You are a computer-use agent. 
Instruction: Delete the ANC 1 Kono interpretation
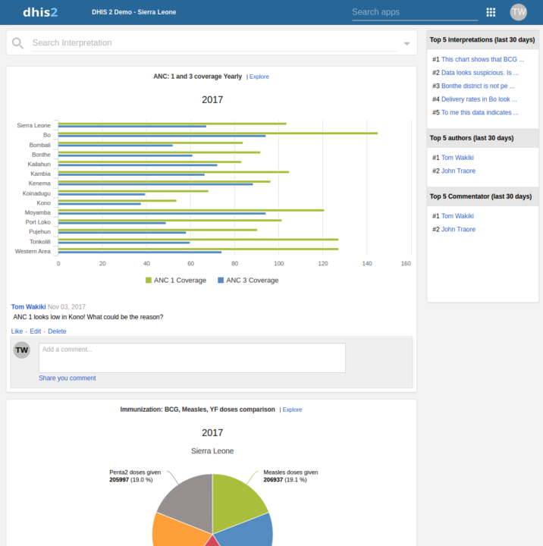(x=57, y=331)
